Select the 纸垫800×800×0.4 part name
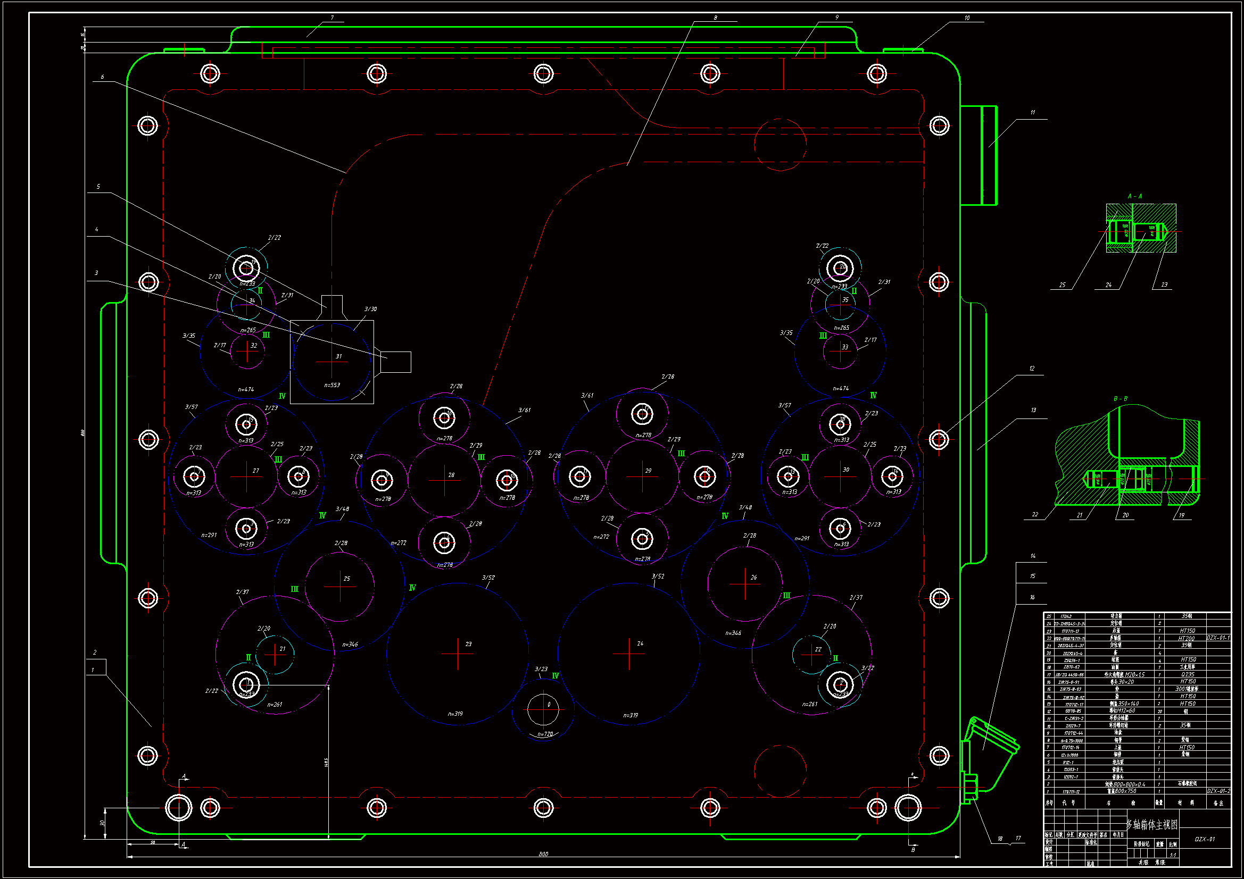Image resolution: width=1244 pixels, height=879 pixels. point(1125,785)
